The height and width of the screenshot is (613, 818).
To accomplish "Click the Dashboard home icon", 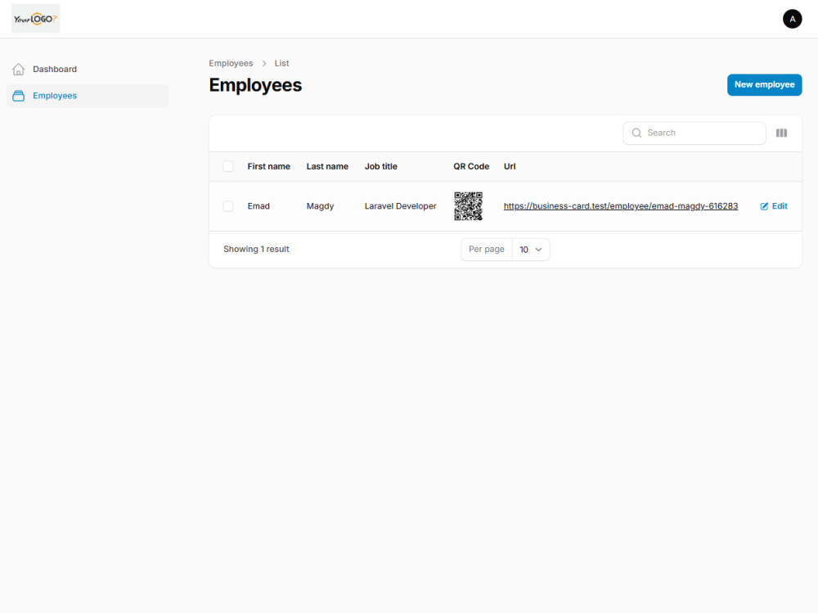I will 18,69.
